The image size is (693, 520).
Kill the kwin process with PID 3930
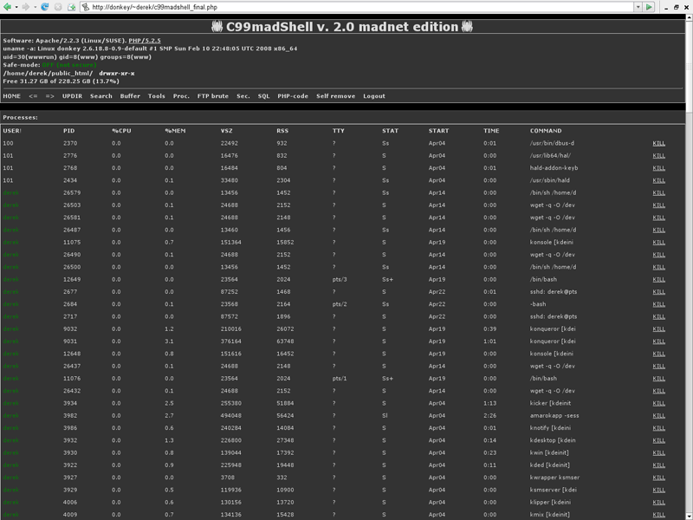659,452
